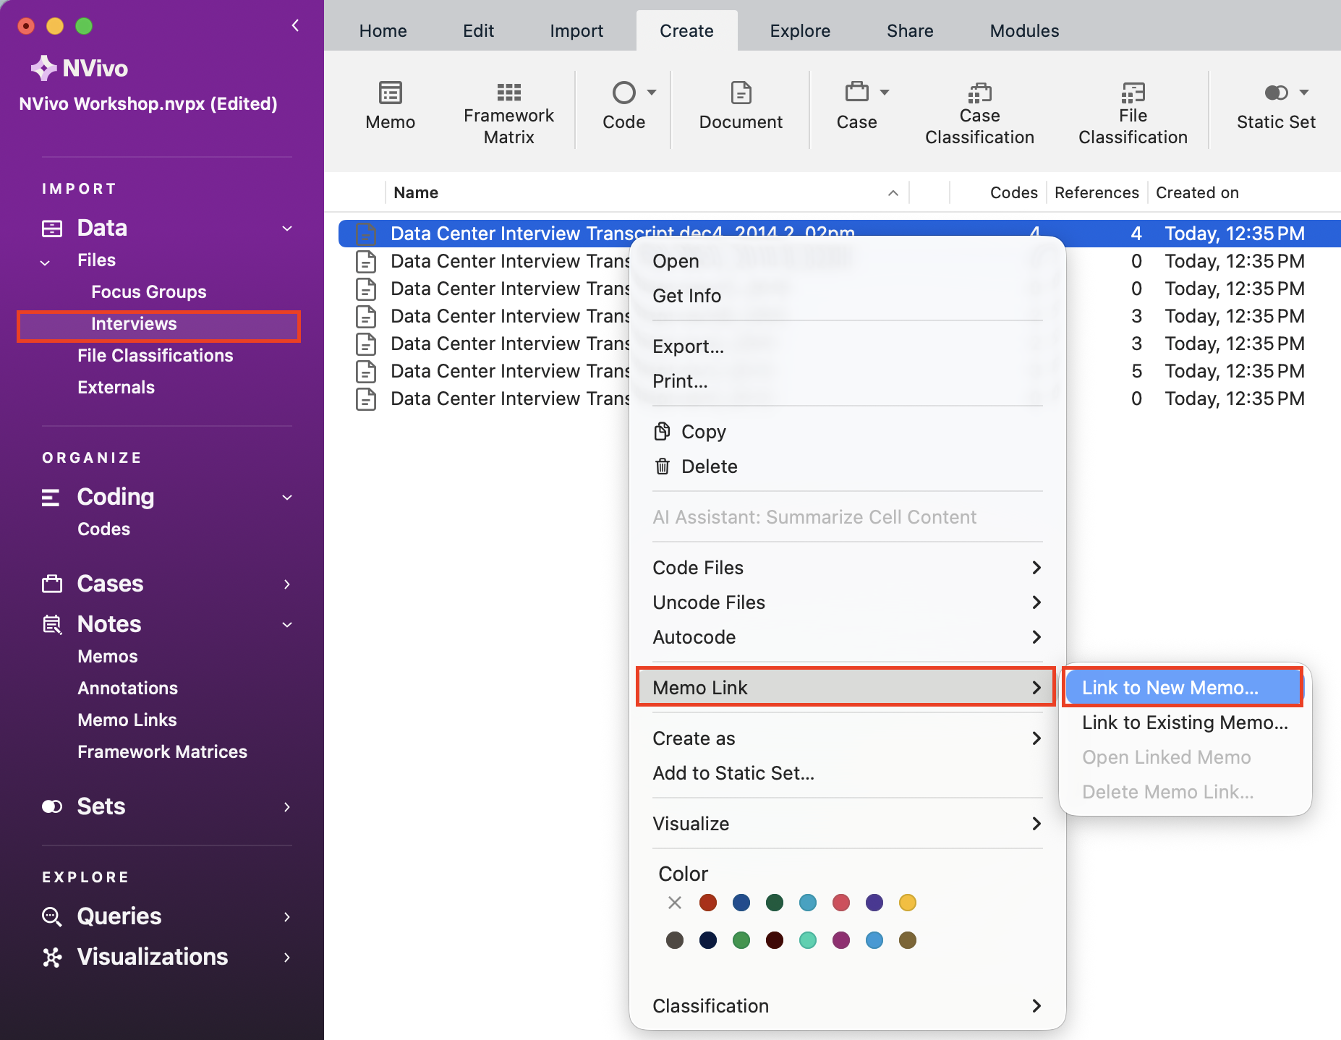Image resolution: width=1341 pixels, height=1040 pixels.
Task: Open the Static Set dropdown arrow
Action: pyautogui.click(x=1304, y=93)
